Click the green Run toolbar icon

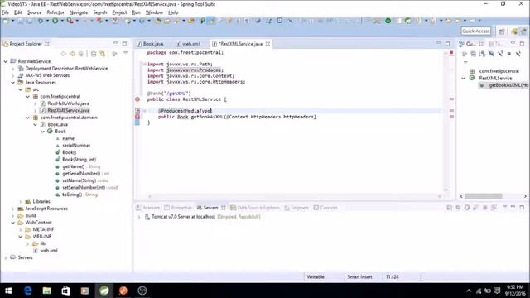click(55, 21)
